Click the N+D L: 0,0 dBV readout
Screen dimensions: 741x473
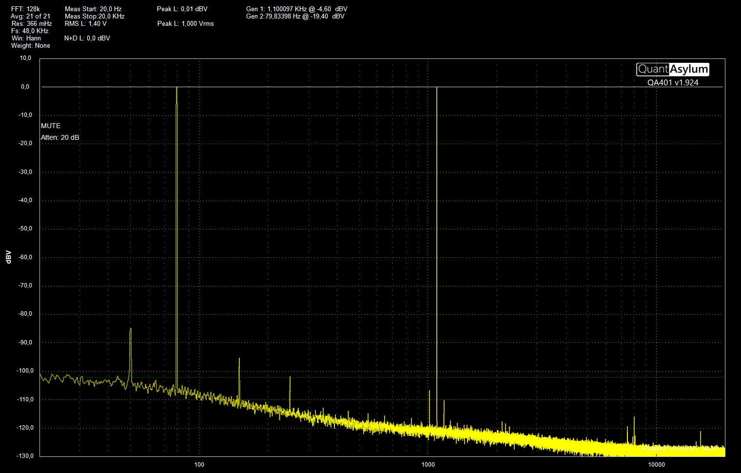pyautogui.click(x=87, y=38)
